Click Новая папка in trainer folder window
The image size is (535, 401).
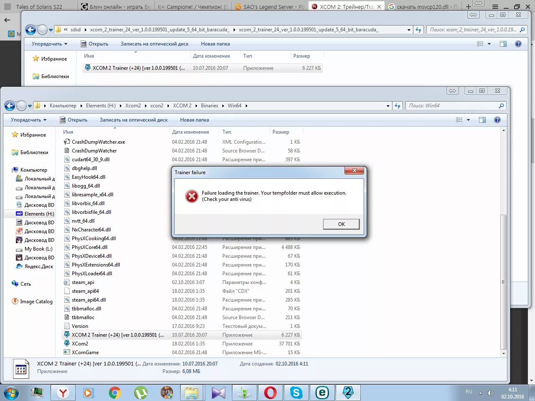click(x=215, y=44)
